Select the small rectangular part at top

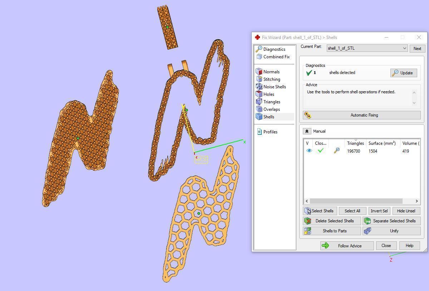167,27
